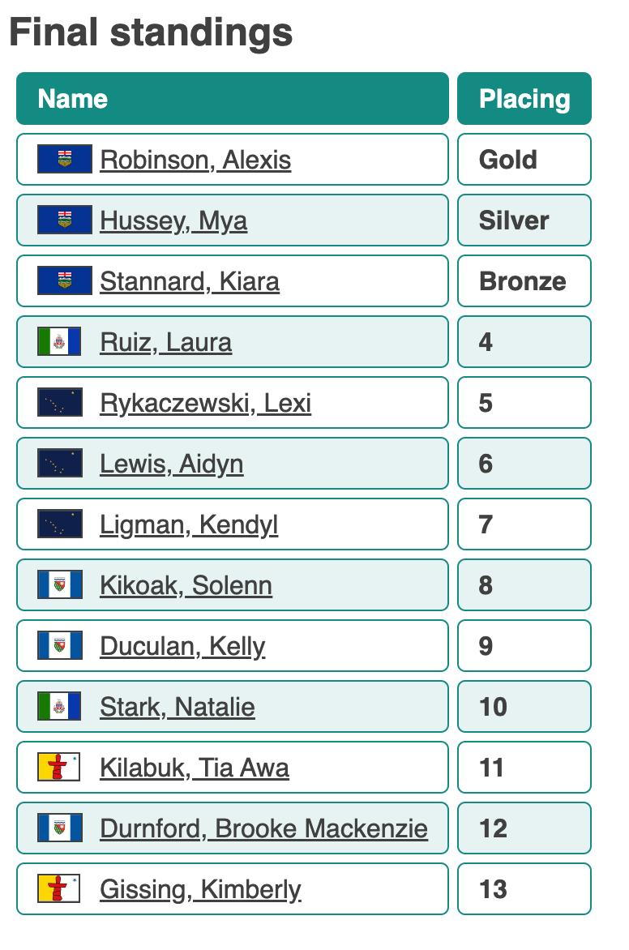Select the Durnford, Brooke Mackenzie link
This screenshot has width=629, height=950.
click(x=263, y=828)
